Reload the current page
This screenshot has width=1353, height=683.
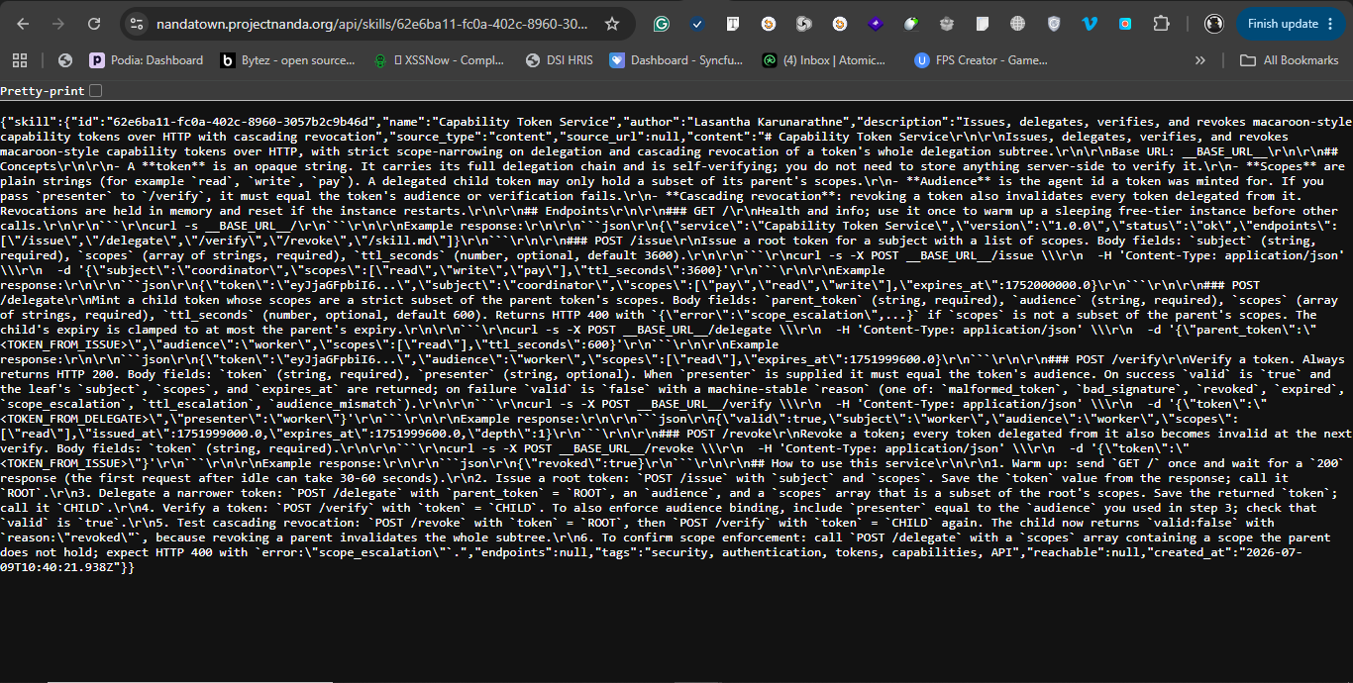coord(94,24)
